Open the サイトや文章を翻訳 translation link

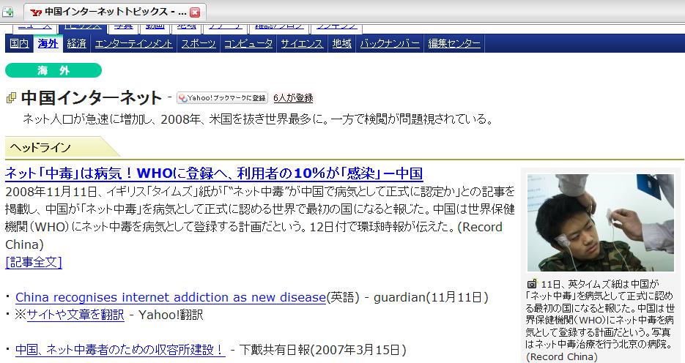coord(75,315)
